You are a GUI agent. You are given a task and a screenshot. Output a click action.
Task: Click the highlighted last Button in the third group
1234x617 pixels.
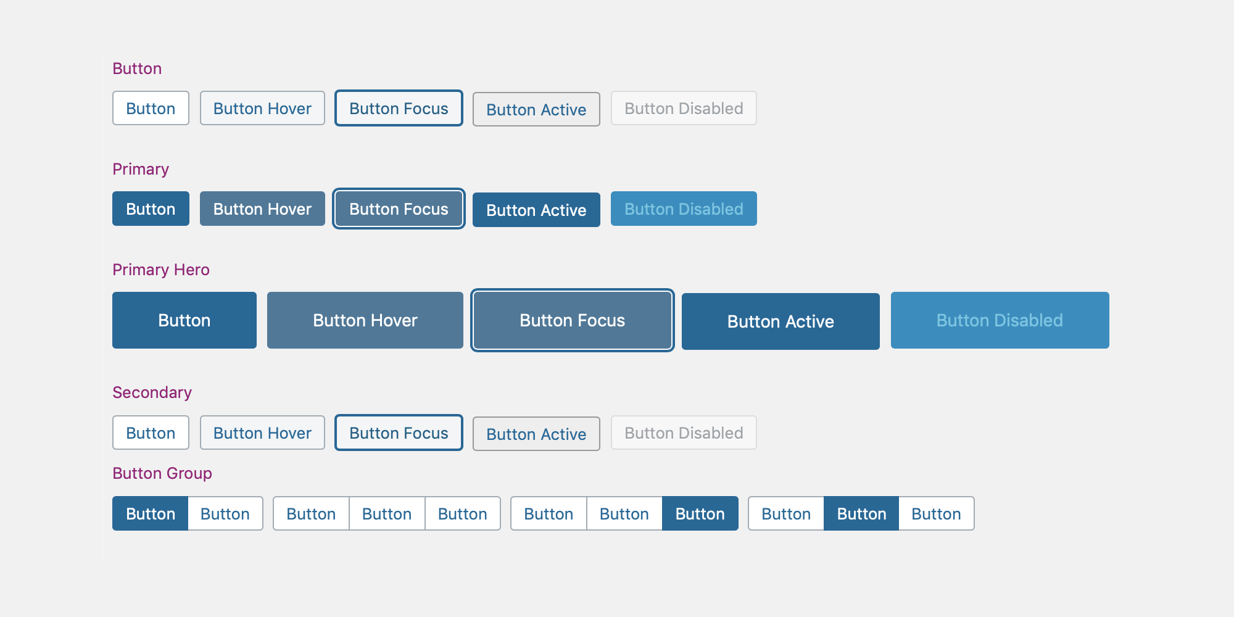pyautogui.click(x=700, y=514)
